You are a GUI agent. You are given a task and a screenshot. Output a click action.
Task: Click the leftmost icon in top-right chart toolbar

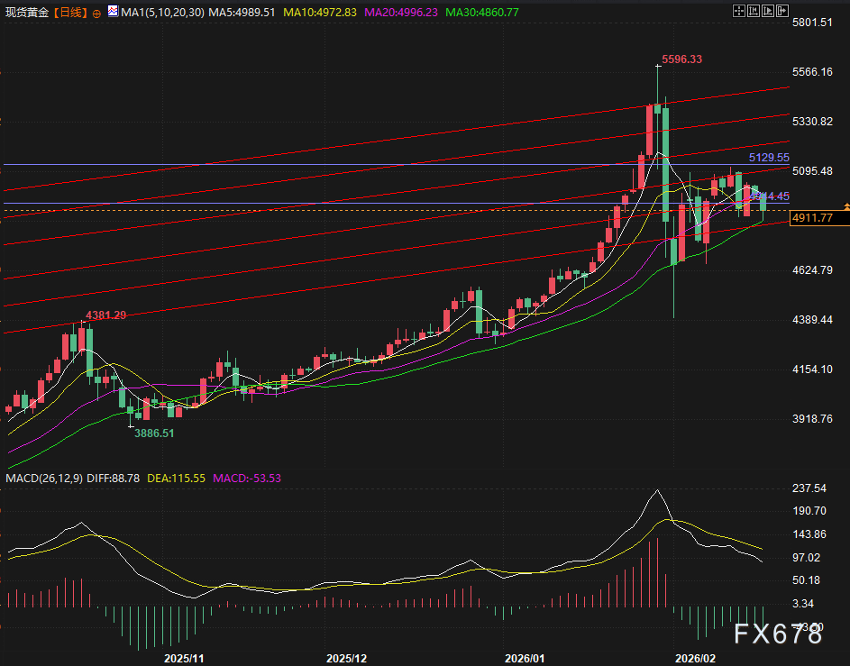pos(739,13)
